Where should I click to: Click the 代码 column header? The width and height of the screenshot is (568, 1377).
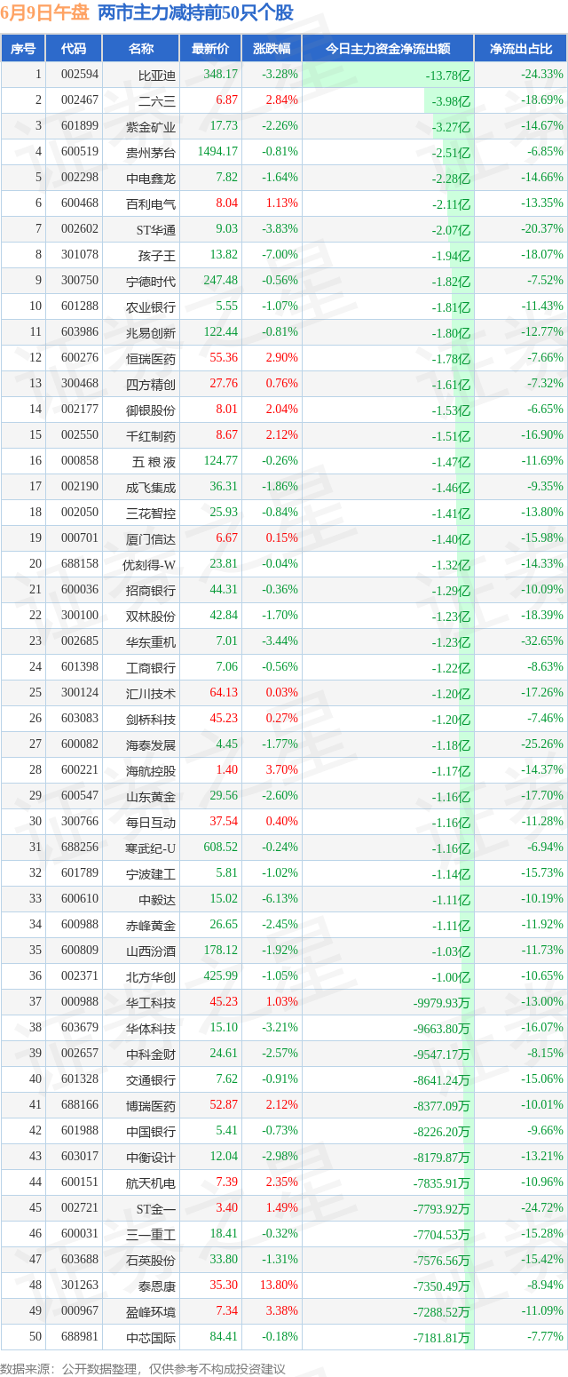(74, 48)
